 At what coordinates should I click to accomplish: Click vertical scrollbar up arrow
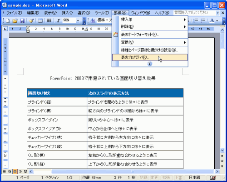coord(222,30)
